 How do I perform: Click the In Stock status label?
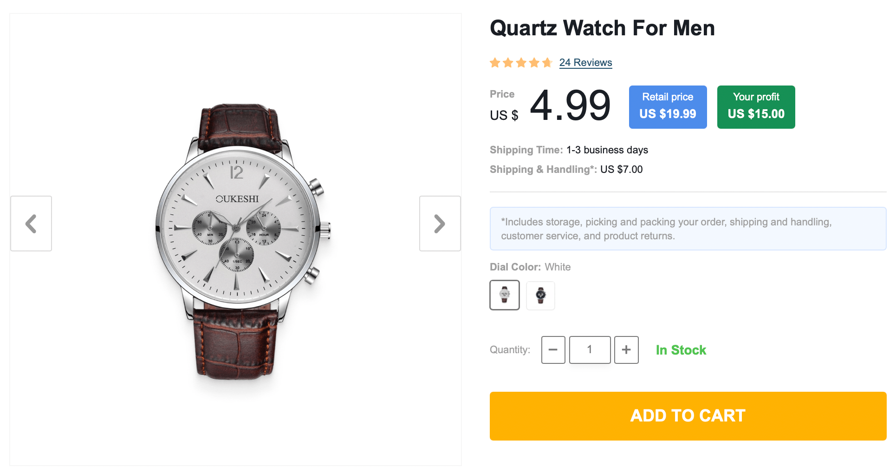tap(681, 350)
